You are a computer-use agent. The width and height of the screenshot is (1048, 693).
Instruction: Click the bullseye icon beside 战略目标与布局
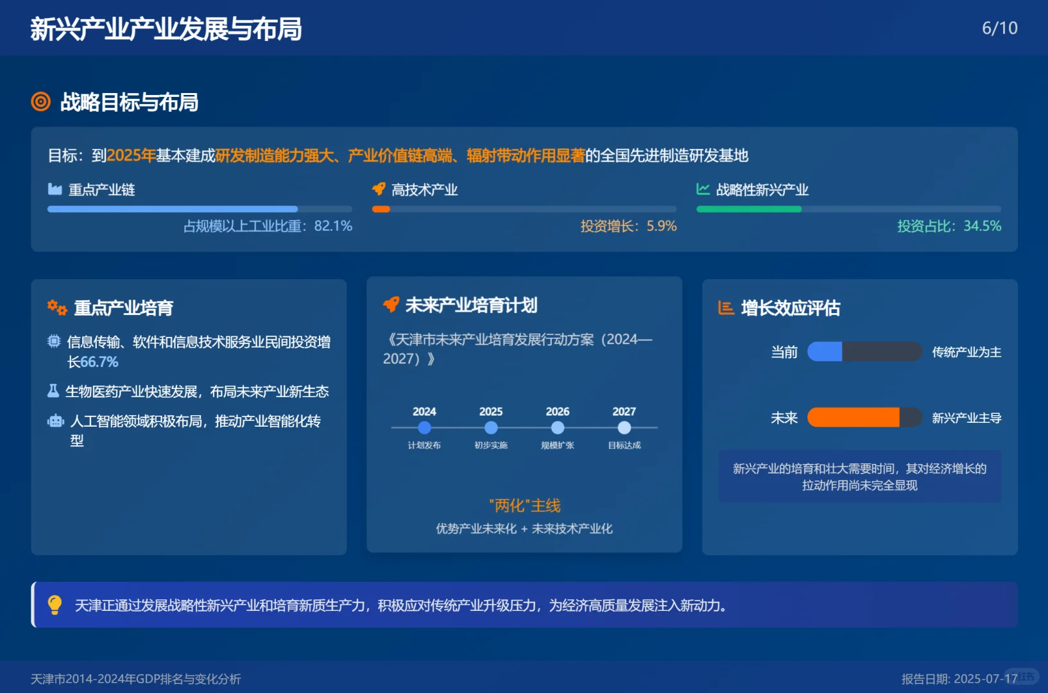(40, 101)
